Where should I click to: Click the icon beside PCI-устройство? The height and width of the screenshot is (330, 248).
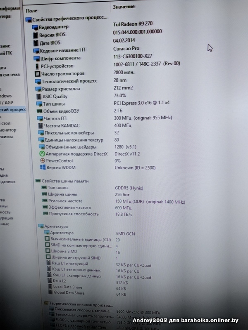[x=37, y=66]
